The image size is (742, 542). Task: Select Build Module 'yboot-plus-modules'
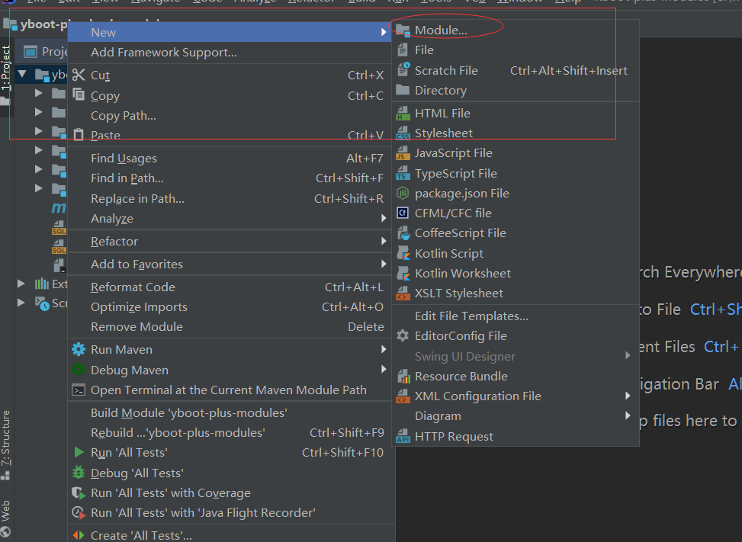click(230, 413)
